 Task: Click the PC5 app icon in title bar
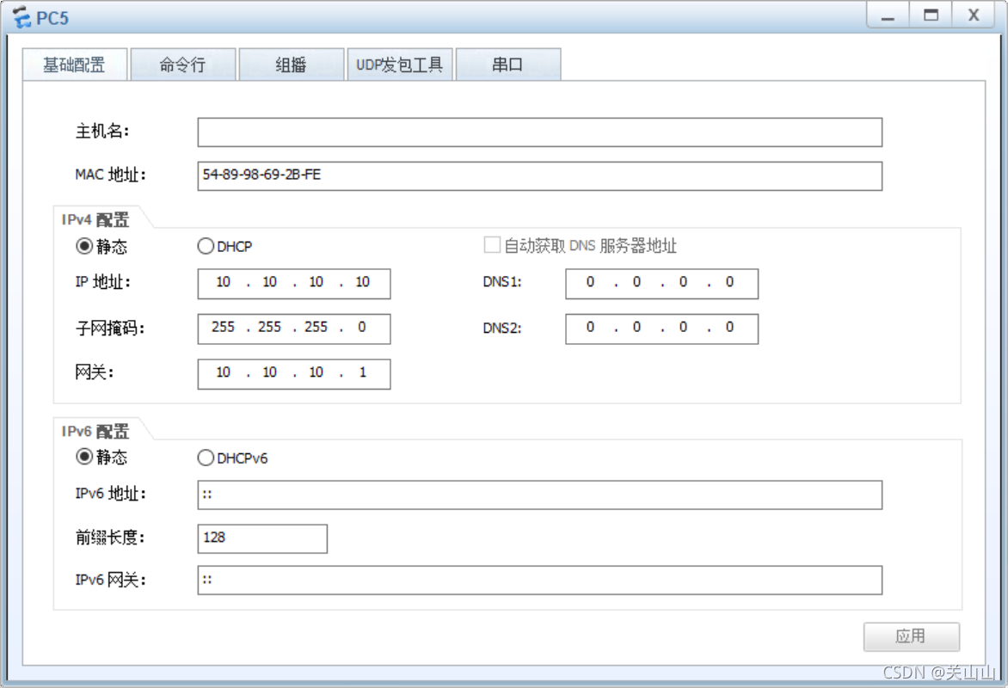click(22, 17)
